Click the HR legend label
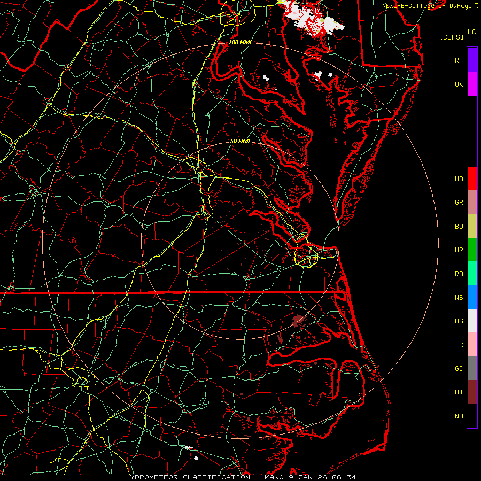The width and height of the screenshot is (481, 481). [x=459, y=250]
